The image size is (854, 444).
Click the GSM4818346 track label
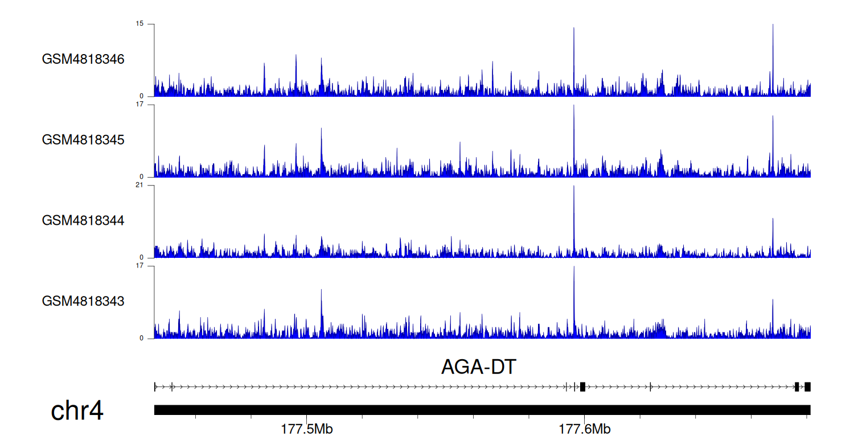coord(83,59)
